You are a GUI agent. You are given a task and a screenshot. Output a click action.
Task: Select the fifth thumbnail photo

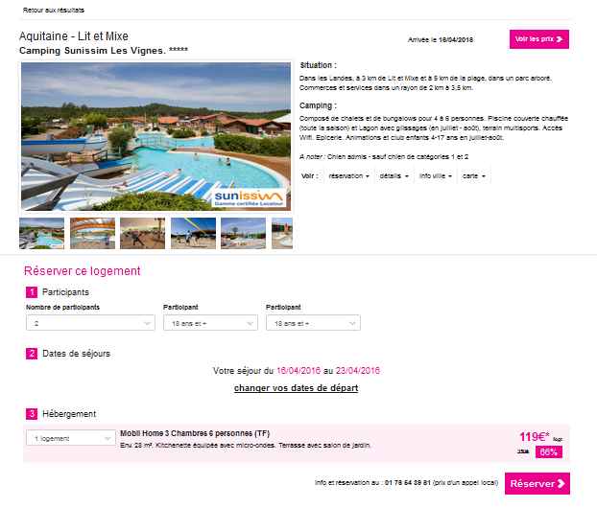coord(243,234)
